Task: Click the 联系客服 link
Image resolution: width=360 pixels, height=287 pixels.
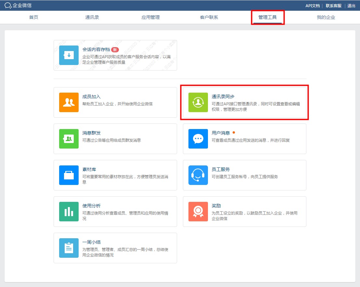Action: [x=333, y=6]
